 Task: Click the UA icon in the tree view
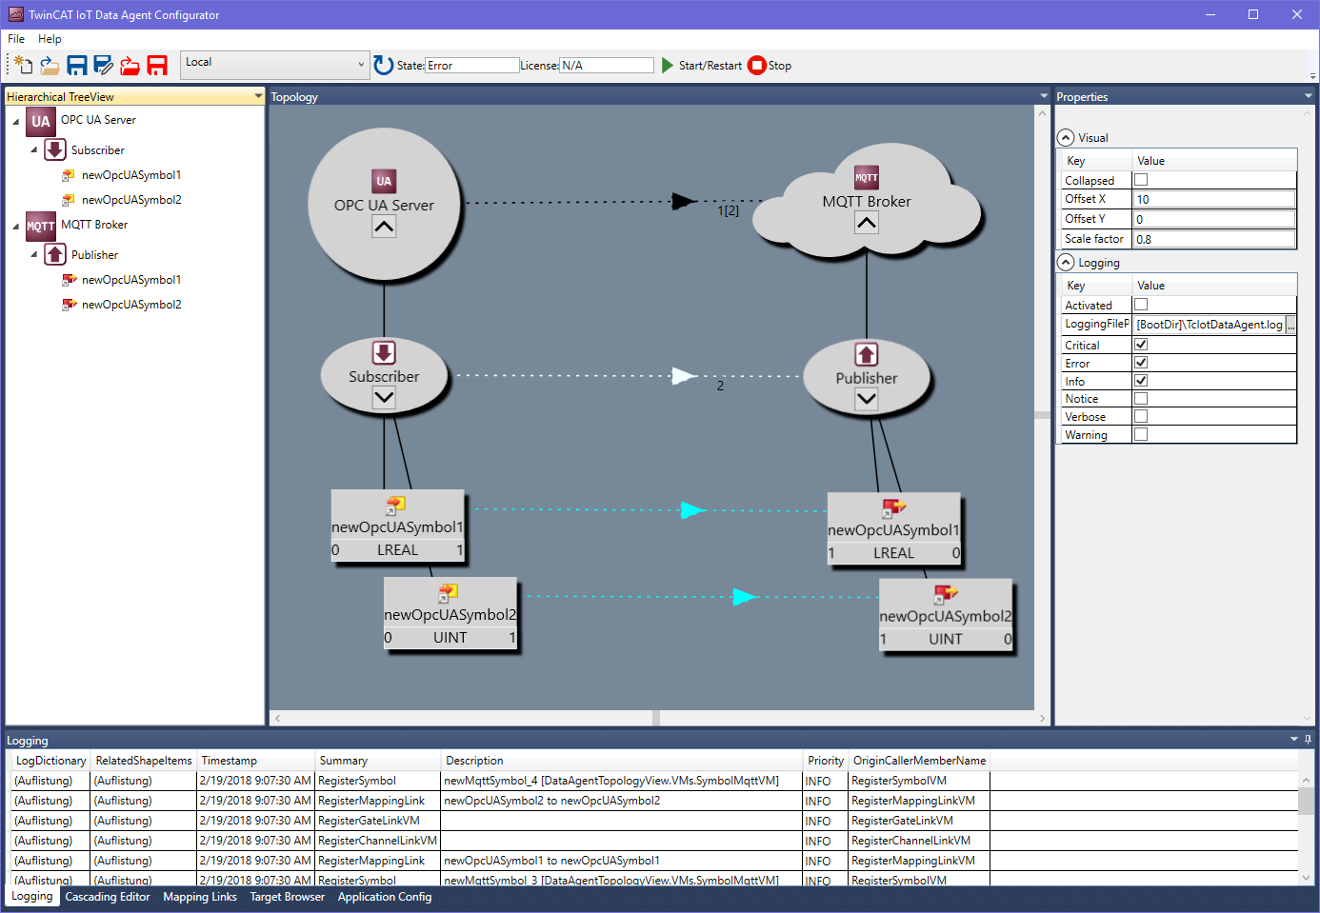(x=41, y=121)
